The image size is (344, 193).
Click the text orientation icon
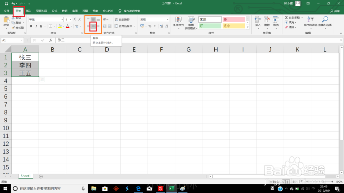[x=105, y=20]
